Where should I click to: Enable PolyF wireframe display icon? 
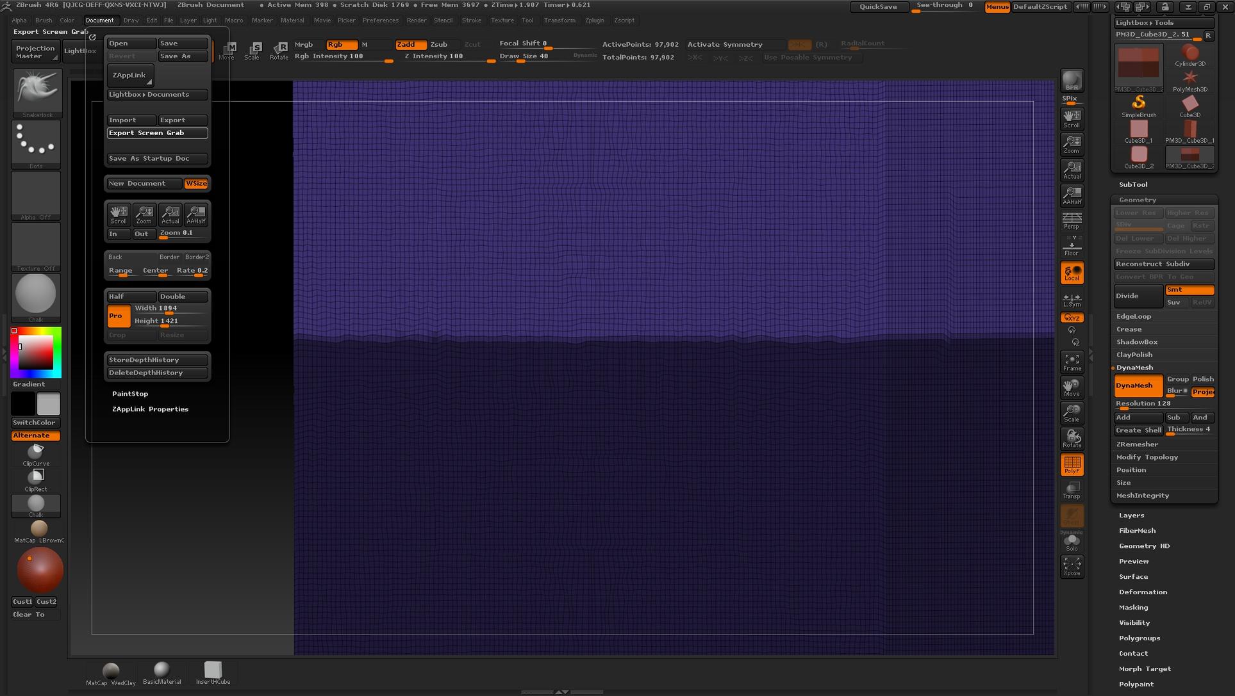1072,464
